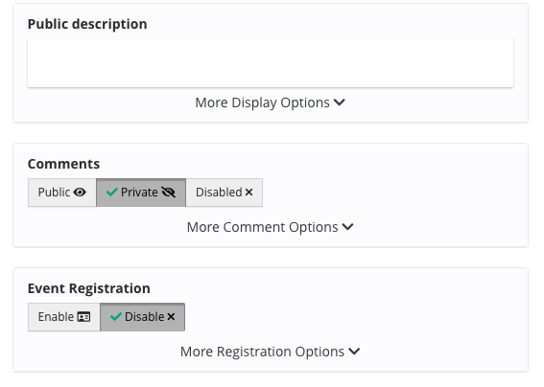This screenshot has width=544, height=387.
Task: Click the eye icon on Public comments
Action: (x=80, y=193)
